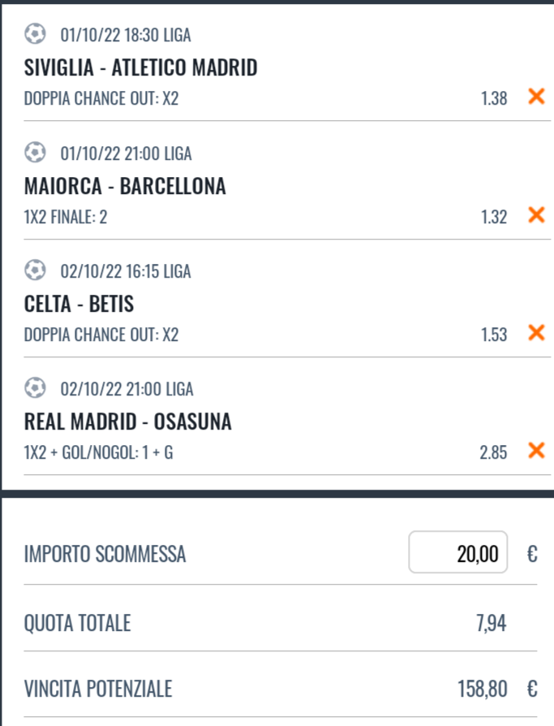The width and height of the screenshot is (554, 726).
Task: Remove the Maiorca - Barcellona bet
Action: coord(536,215)
